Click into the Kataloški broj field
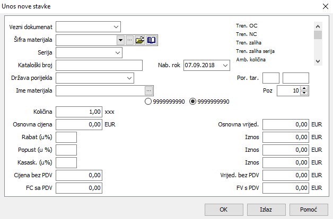333x219 pixels. (99, 65)
